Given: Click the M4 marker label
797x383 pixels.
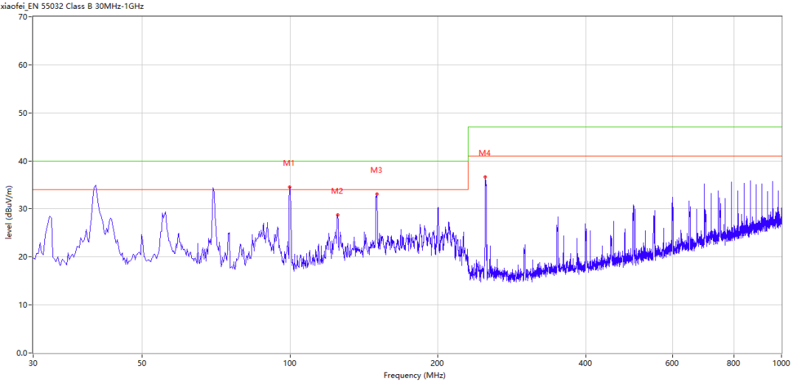Looking at the screenshot, I should click(484, 153).
